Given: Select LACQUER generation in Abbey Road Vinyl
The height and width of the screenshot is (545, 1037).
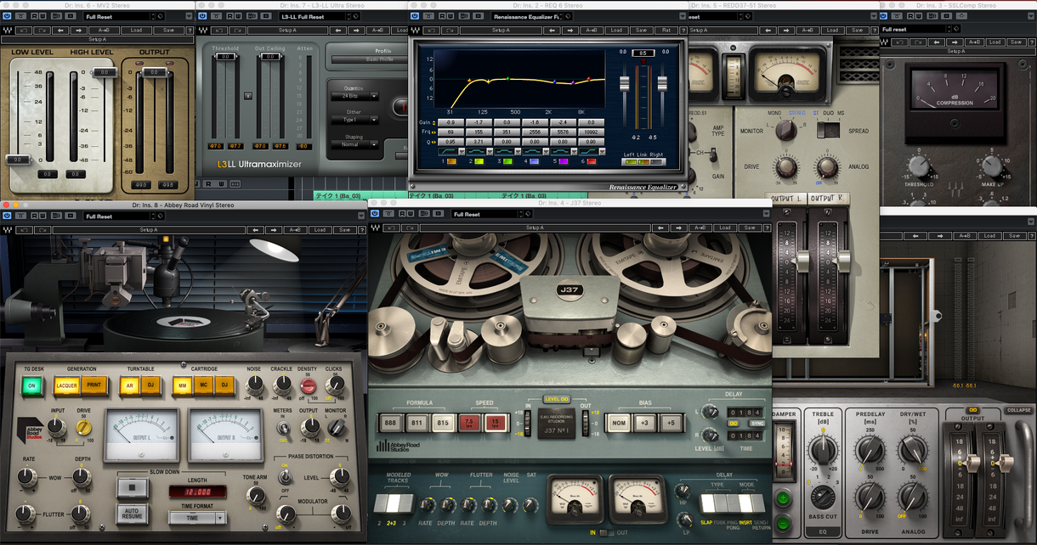Looking at the screenshot, I should [x=67, y=385].
